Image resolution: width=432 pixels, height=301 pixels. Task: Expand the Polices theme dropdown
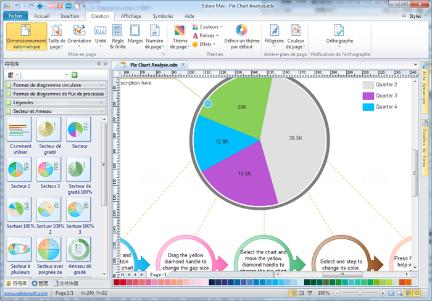pyautogui.click(x=207, y=36)
